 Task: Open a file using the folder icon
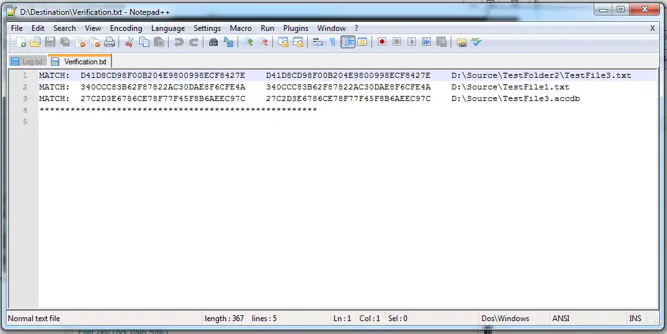click(x=35, y=42)
